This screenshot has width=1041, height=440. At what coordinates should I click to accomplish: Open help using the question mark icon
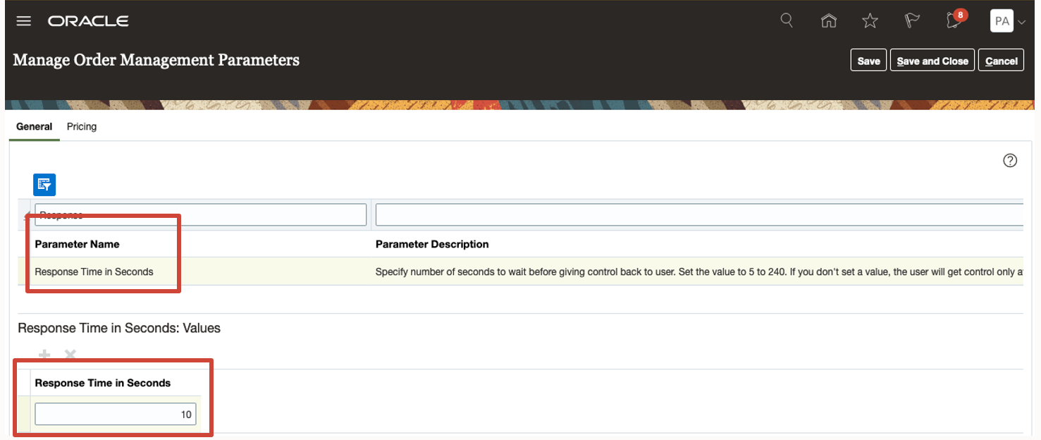point(1009,160)
